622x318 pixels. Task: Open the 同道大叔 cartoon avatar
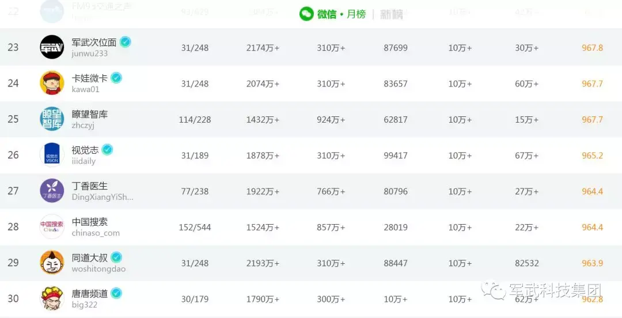(x=52, y=263)
